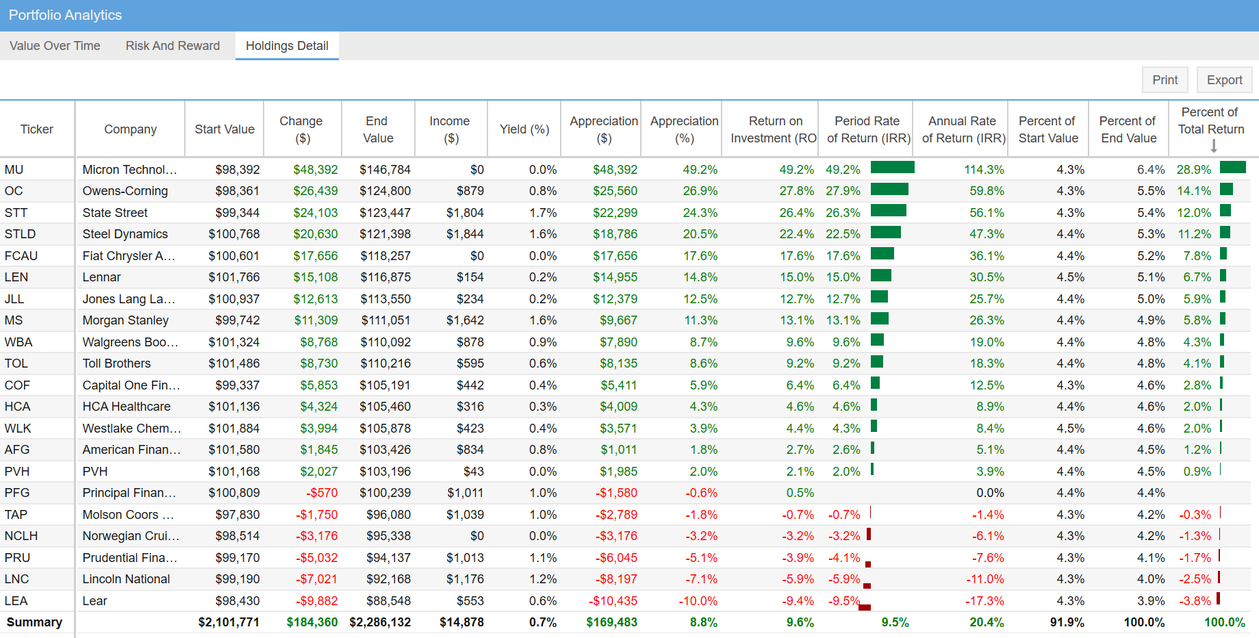
Task: Sort by the Company column header
Action: (x=130, y=129)
